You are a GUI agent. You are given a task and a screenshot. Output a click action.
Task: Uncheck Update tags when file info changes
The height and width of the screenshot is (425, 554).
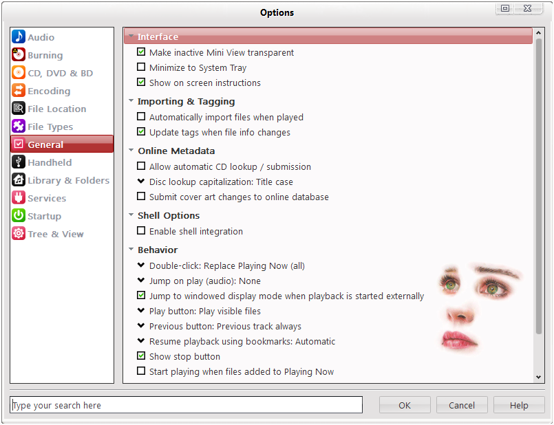click(141, 131)
